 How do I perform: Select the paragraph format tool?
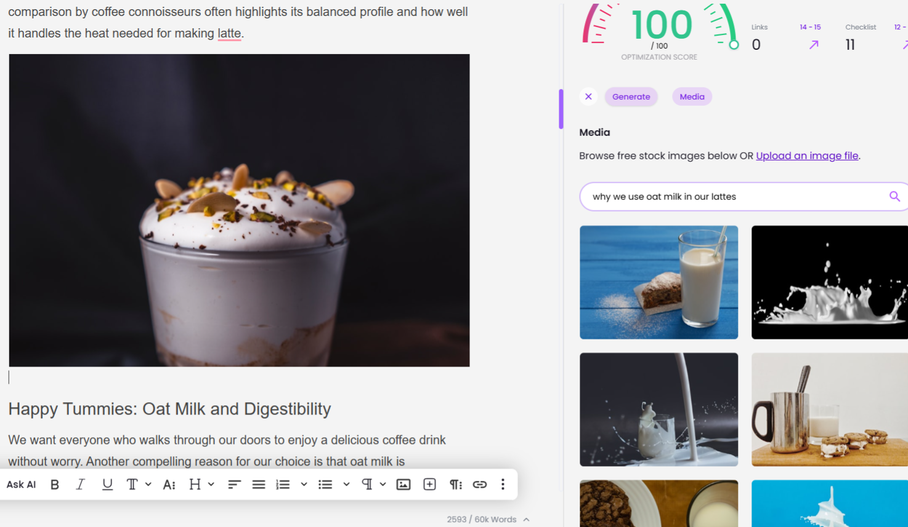click(367, 485)
